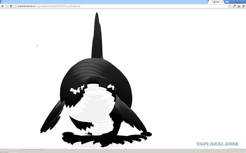Open the Chrome hamburger menu
This screenshot has height=153, width=246.
[x=244, y=6]
